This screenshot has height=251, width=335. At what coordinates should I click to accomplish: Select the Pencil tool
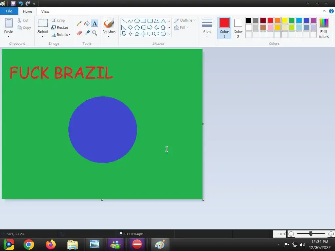pos(79,23)
